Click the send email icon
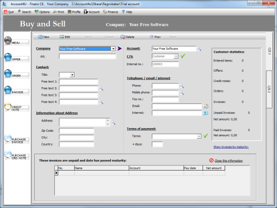The height and width of the screenshot is (208, 277). [206, 106]
